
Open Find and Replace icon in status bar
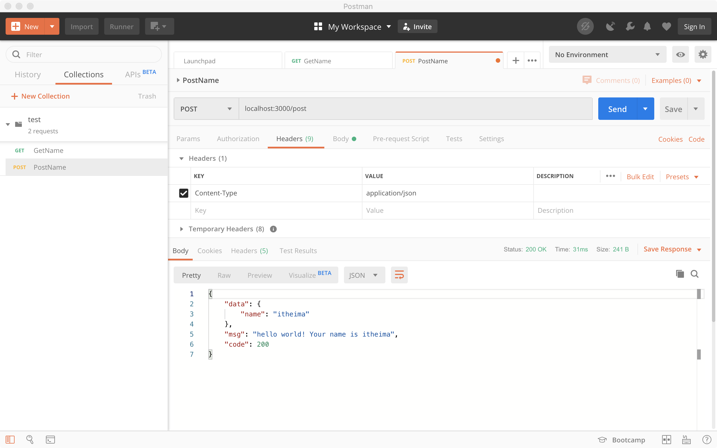[30, 439]
